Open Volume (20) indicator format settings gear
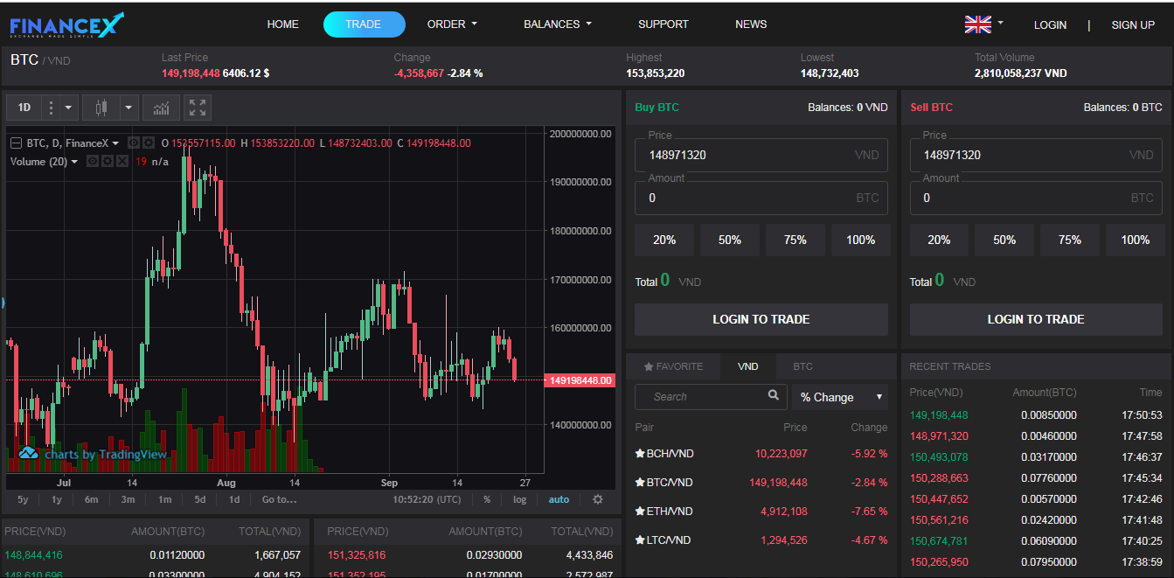 click(x=107, y=161)
